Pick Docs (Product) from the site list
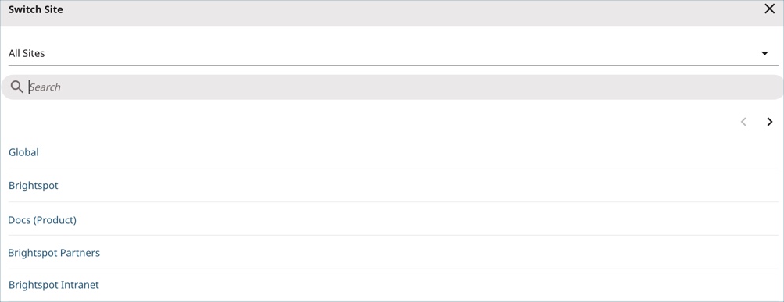The width and height of the screenshot is (784, 302). click(x=42, y=219)
